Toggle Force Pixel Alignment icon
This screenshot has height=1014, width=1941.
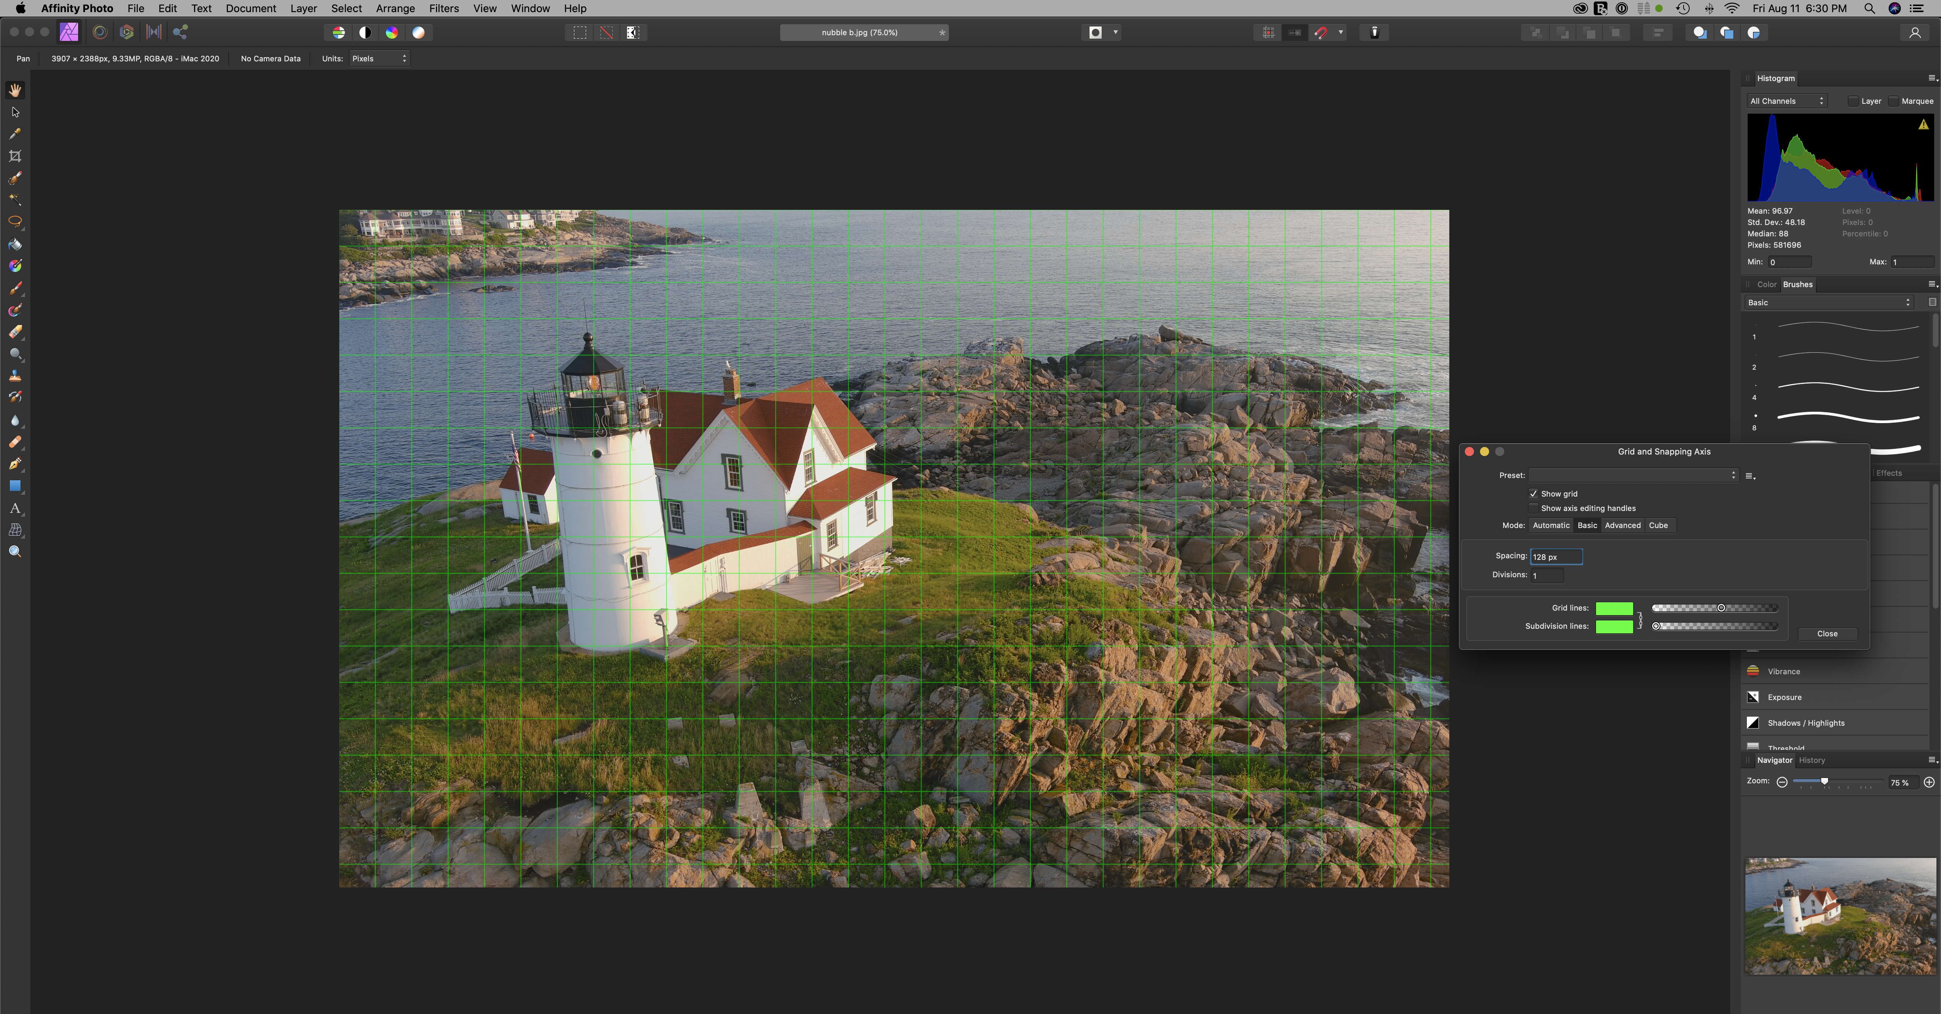(1269, 32)
